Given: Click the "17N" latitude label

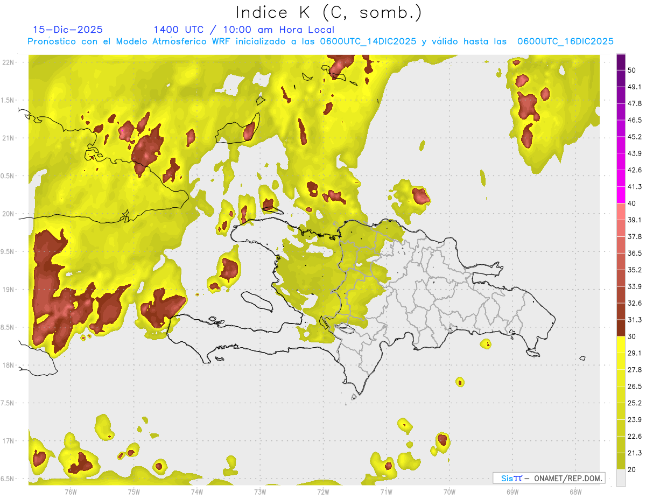Looking at the screenshot, I should [9, 441].
